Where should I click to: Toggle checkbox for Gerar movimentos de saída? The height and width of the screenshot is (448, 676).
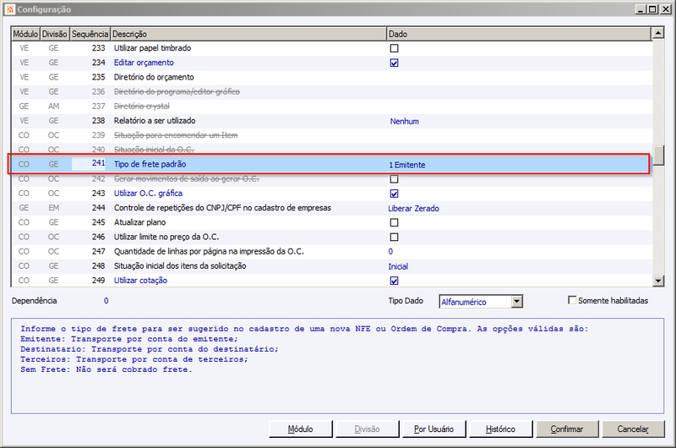[x=394, y=179]
